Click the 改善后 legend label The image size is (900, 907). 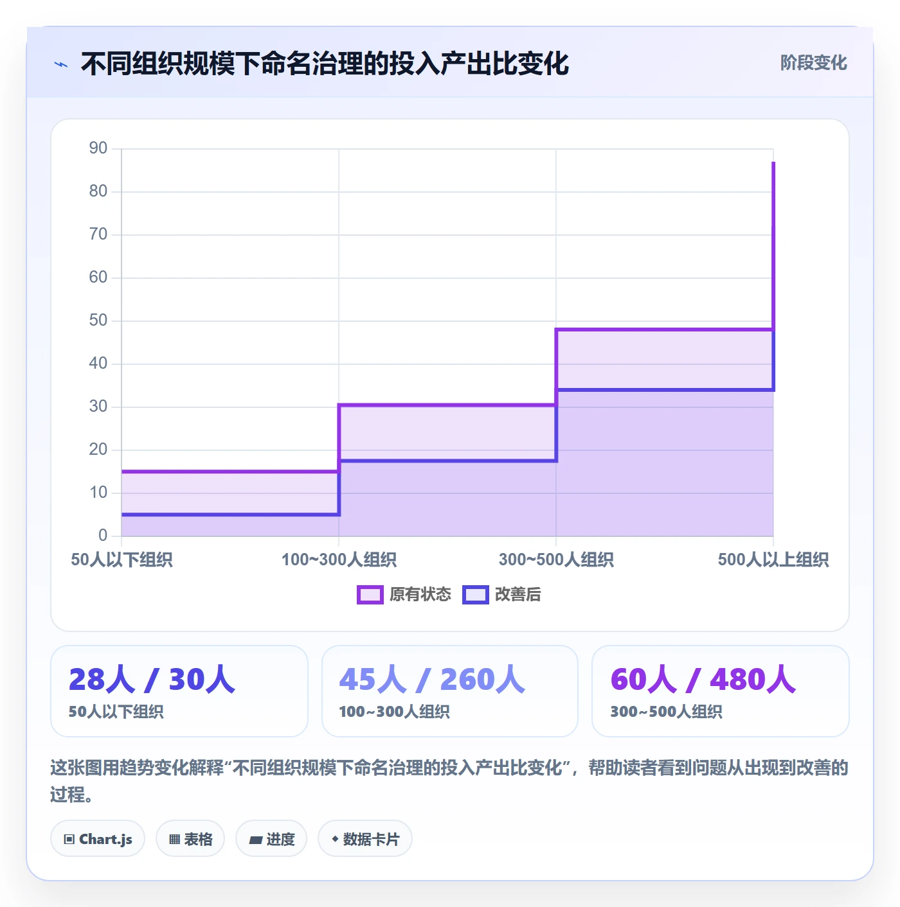coord(517,595)
